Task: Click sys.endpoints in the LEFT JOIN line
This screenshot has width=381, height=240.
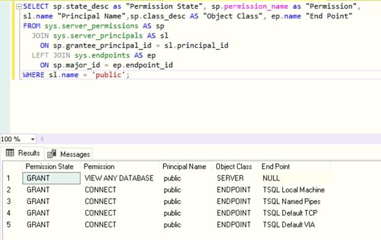Action: click(x=102, y=55)
